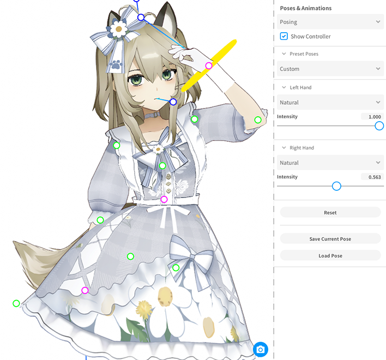Collapse the Preset Poses section

point(284,54)
